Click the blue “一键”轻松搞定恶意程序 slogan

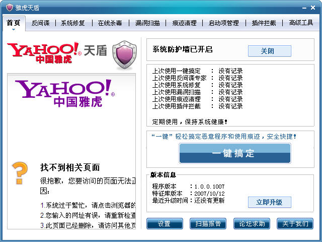(223, 137)
